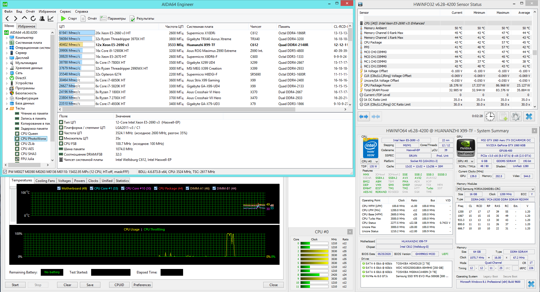Expand the Конфигурация tree node
The height and width of the screenshot is (292, 540).
(7, 98)
